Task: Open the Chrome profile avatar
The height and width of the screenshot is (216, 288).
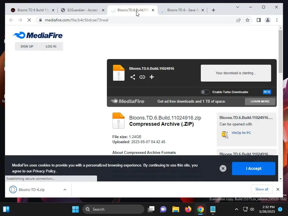Action: 268,20
